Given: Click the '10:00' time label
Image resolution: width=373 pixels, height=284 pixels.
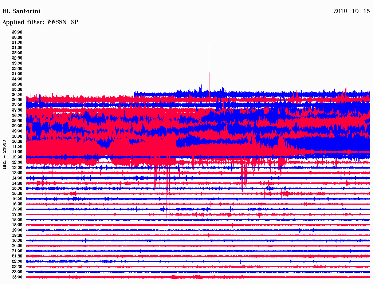Looking at the screenshot, I should pyautogui.click(x=17, y=136).
